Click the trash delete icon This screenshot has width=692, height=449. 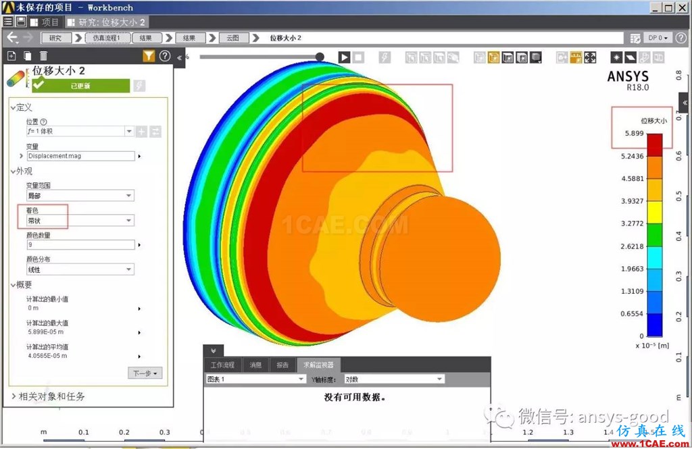pos(43,56)
